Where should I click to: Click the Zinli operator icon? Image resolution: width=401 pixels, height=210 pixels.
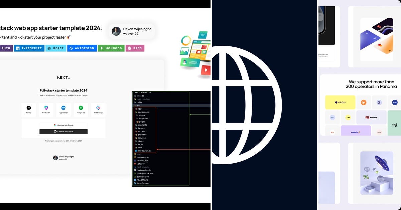click(x=348, y=117)
